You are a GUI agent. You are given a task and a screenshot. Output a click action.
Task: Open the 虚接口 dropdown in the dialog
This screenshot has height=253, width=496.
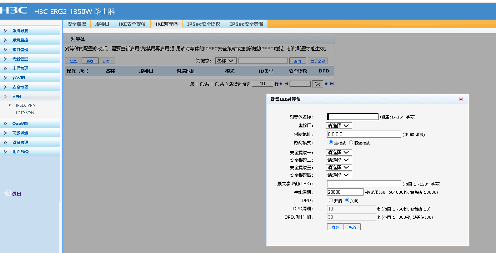click(339, 126)
